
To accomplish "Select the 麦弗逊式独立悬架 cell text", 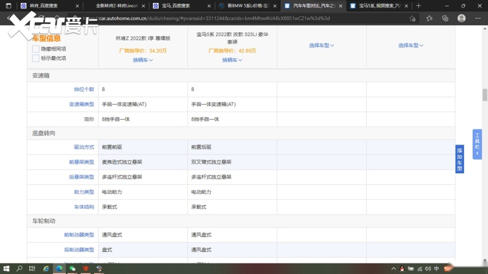I will [122, 162].
